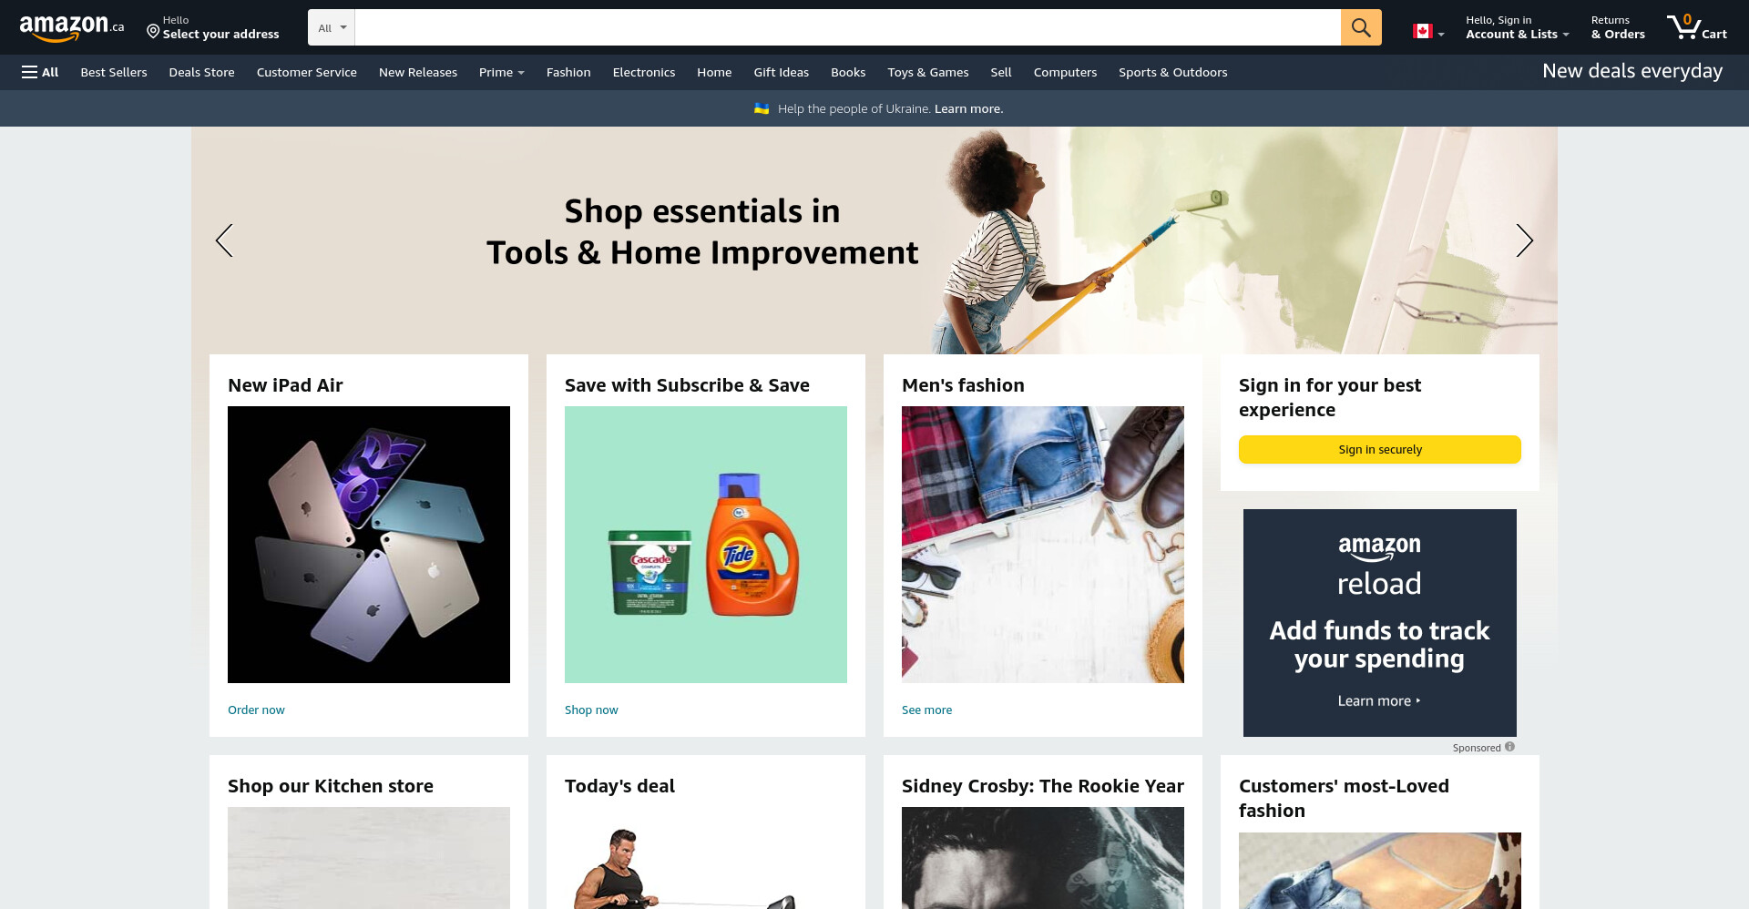The image size is (1749, 909).
Task: Show previous carousel banner slide
Action: click(x=224, y=240)
